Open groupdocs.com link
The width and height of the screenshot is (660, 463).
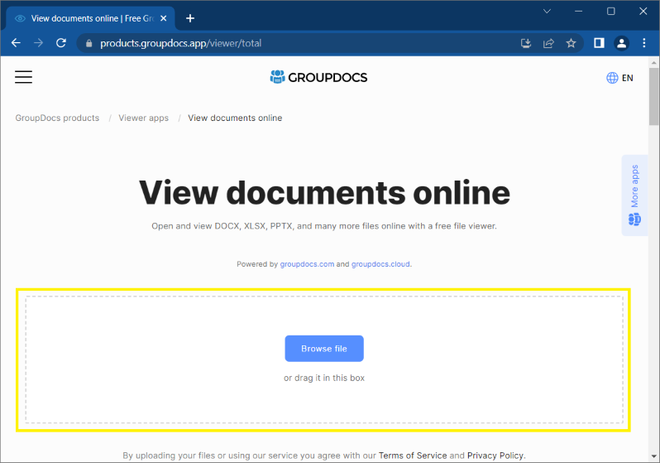[x=307, y=264]
